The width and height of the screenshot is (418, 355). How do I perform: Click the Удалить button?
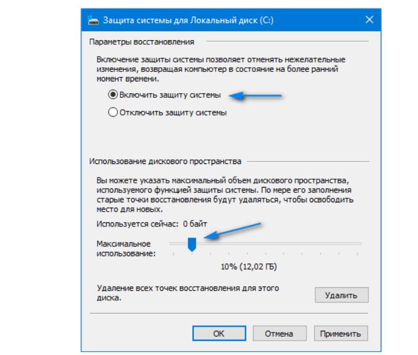[x=341, y=295]
